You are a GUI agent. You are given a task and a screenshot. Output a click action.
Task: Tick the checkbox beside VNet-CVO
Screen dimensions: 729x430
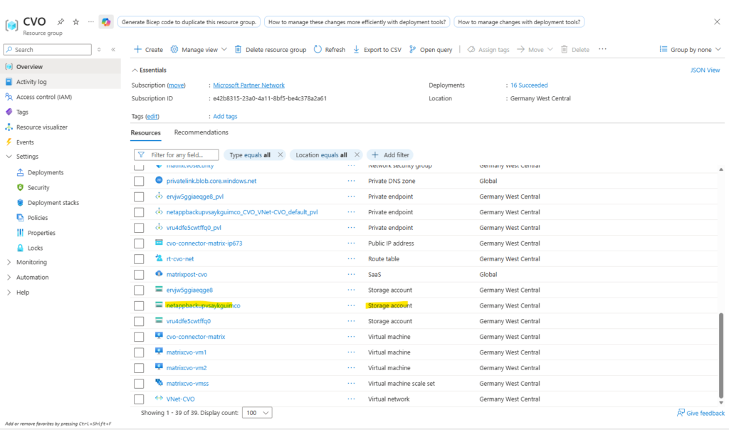139,399
